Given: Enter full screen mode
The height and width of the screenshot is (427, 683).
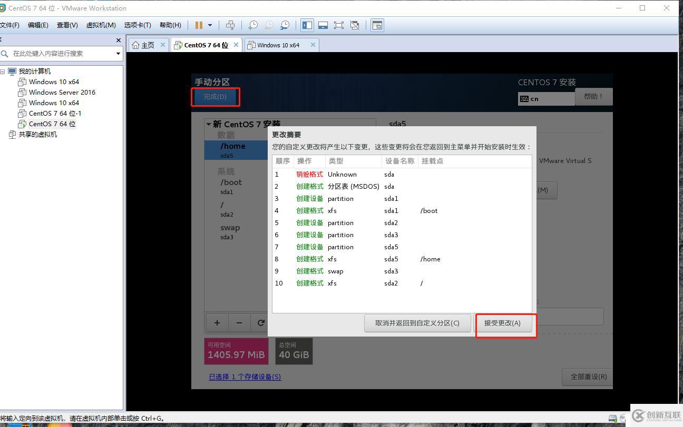Looking at the screenshot, I should point(339,25).
